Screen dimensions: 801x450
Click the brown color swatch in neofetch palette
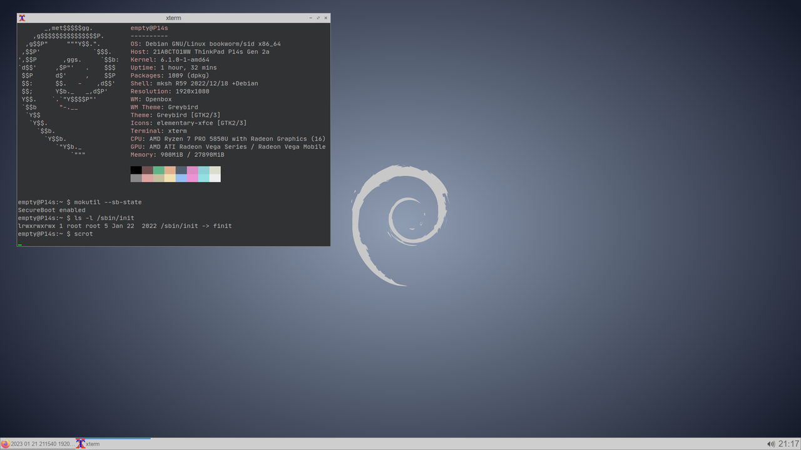pyautogui.click(x=148, y=170)
